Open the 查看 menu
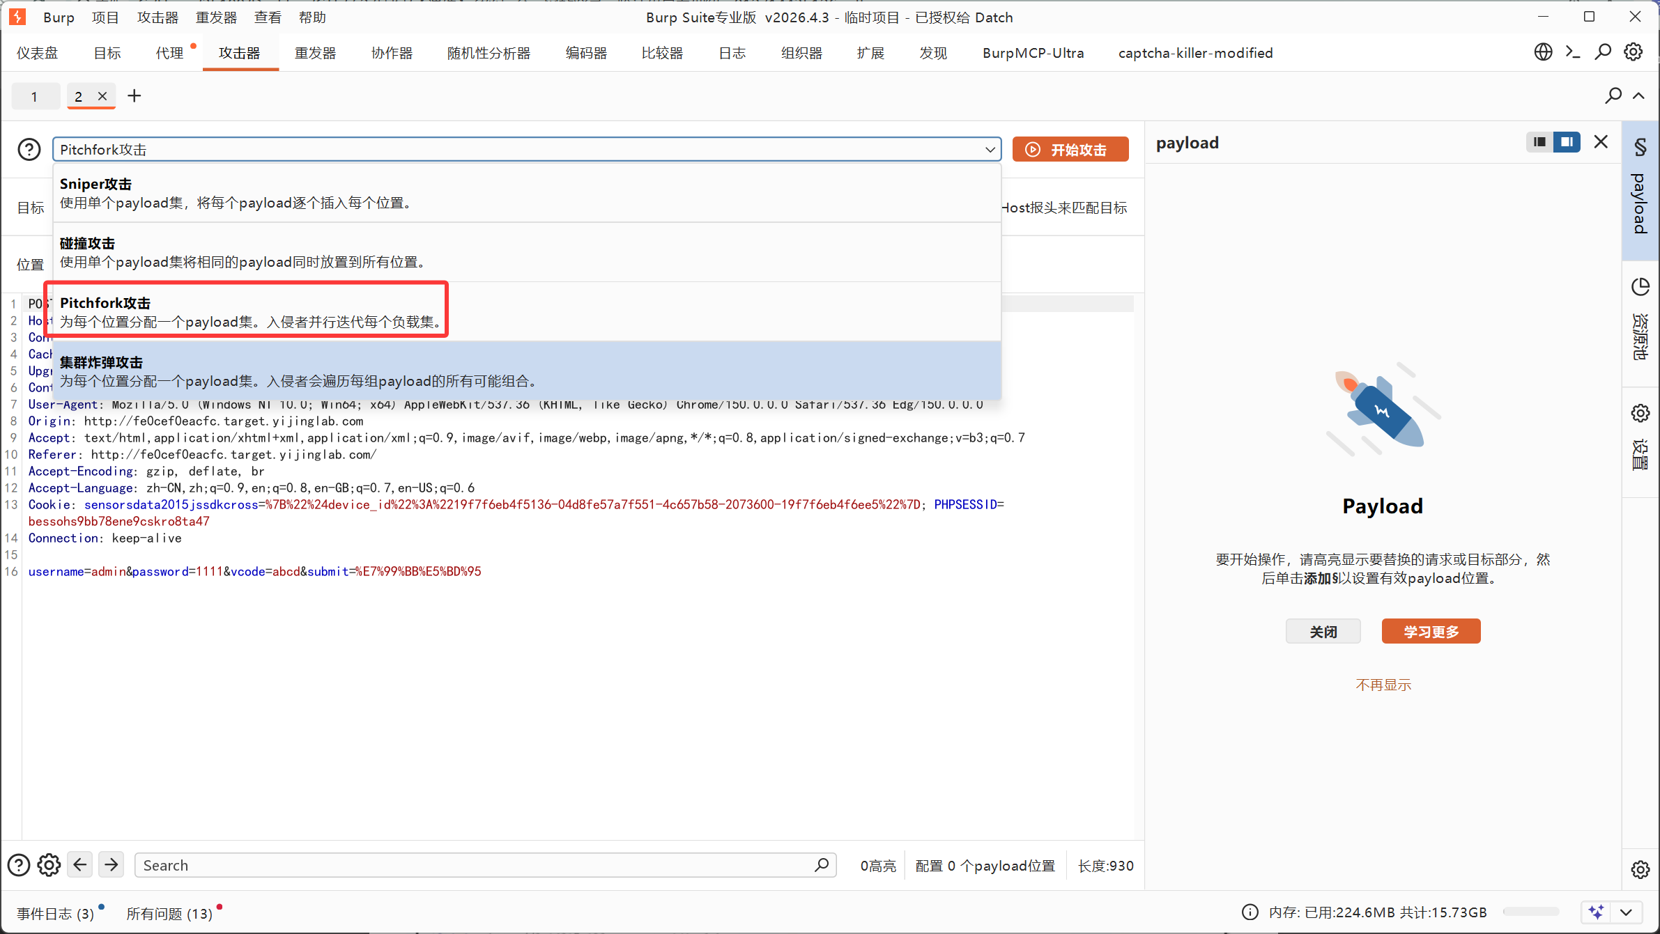Viewport: 1660px width, 934px height. point(268,17)
